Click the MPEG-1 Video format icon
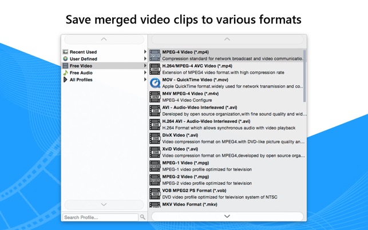Image resolution: width=368 pixels, height=230 pixels. tap(155, 166)
